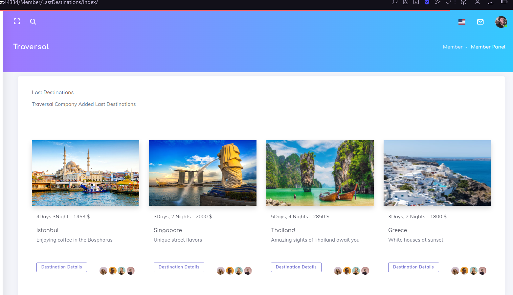Open the user profile avatar menu
The width and height of the screenshot is (513, 295).
501,22
